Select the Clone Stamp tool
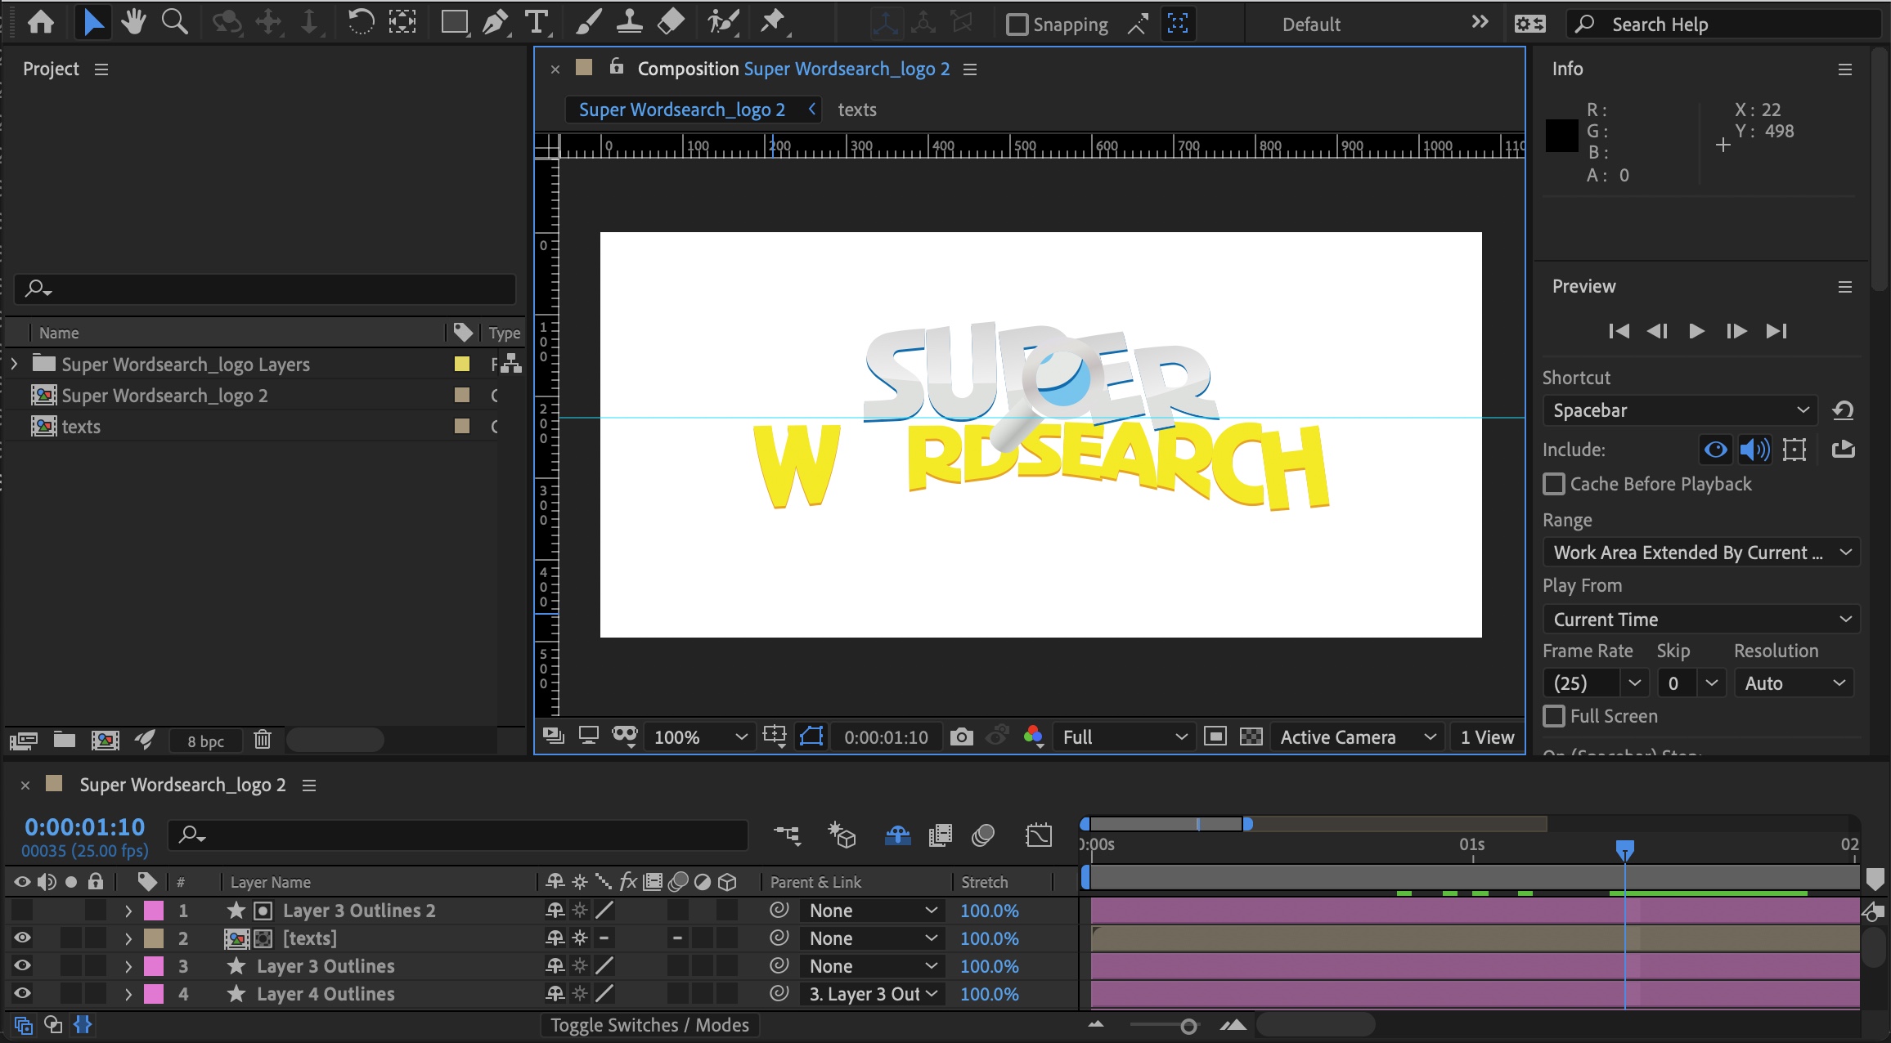Screen dimensions: 1891x1043 629,22
